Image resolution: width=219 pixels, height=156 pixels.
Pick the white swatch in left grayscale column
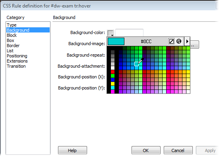click(112, 68)
